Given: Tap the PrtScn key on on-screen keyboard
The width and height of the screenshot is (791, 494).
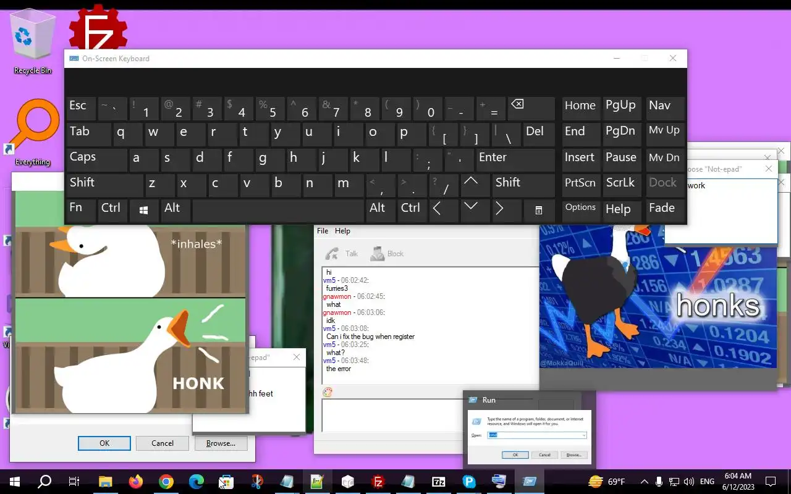Looking at the screenshot, I should [580, 184].
